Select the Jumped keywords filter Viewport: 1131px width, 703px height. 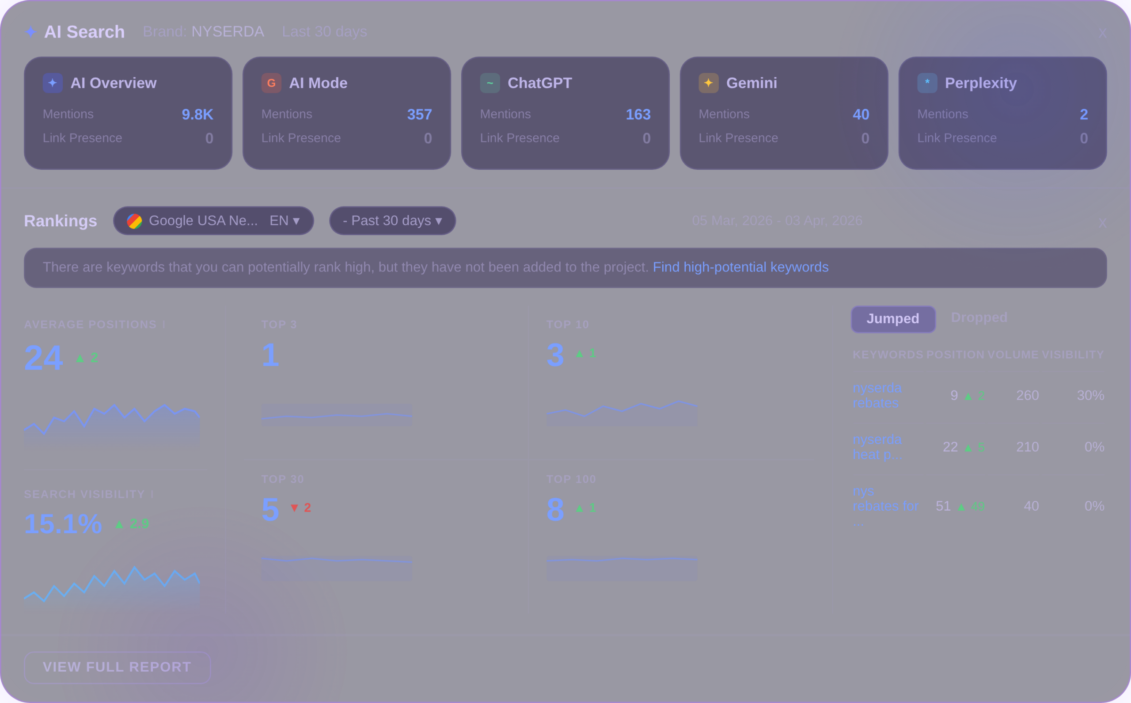pyautogui.click(x=893, y=319)
